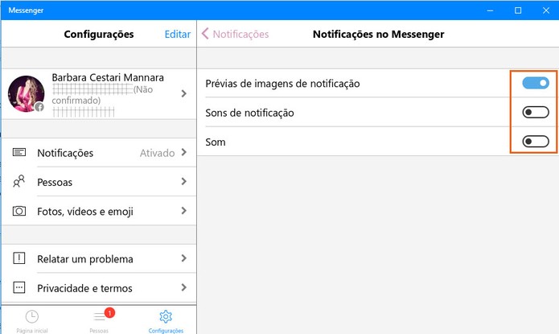Turn on the Som switch
The width and height of the screenshot is (559, 334).
click(536, 142)
